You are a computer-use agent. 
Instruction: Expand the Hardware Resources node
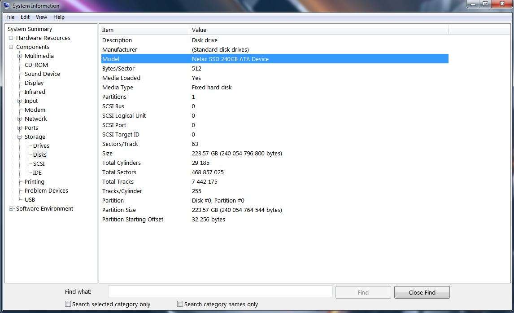coord(10,38)
